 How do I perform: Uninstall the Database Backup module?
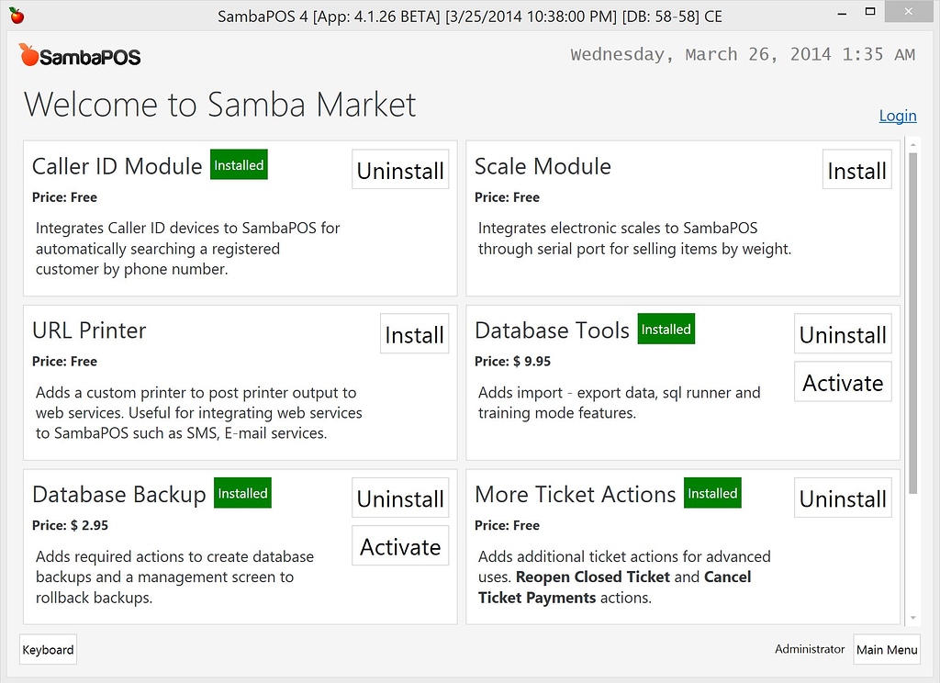point(399,498)
